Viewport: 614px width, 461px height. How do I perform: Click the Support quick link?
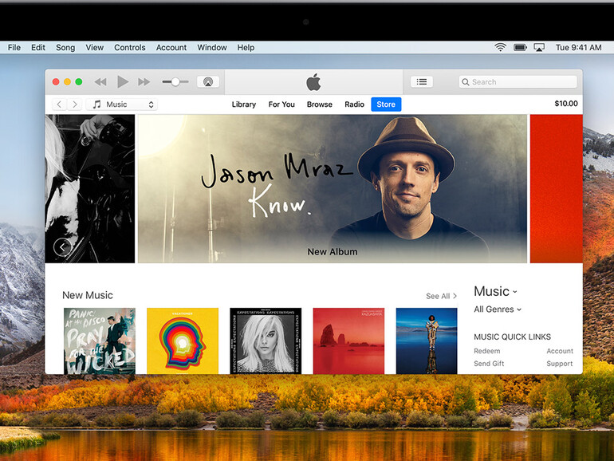click(560, 364)
